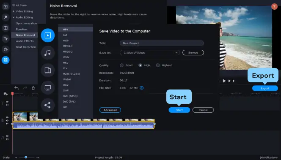Viewport: 281px width, 160px height.
Task: Click the orange help question mark
Action: 274,7
